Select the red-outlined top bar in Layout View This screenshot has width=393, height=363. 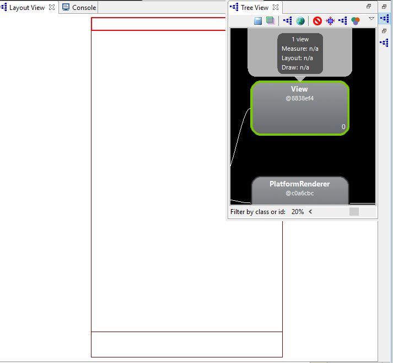(x=159, y=24)
